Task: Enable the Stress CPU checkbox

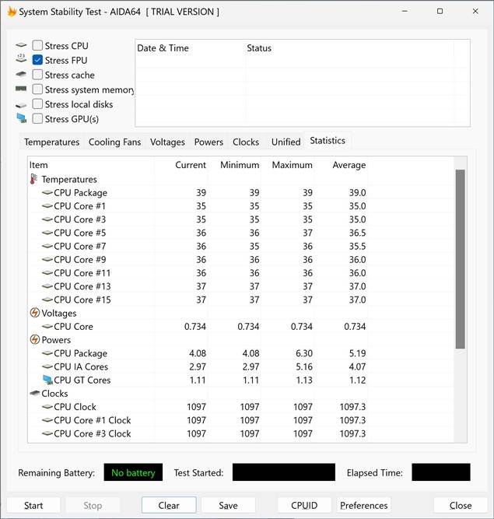Action: coord(37,46)
